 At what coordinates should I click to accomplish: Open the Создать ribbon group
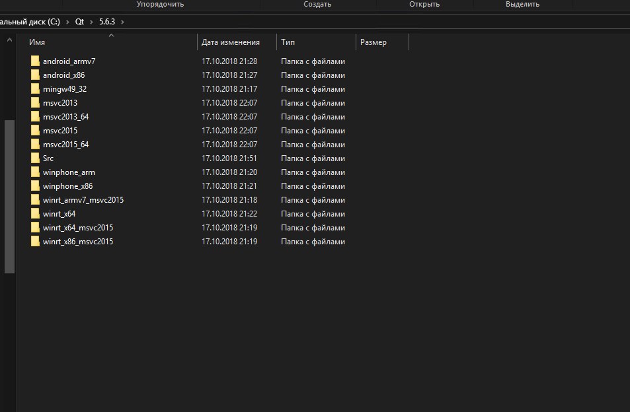317,4
